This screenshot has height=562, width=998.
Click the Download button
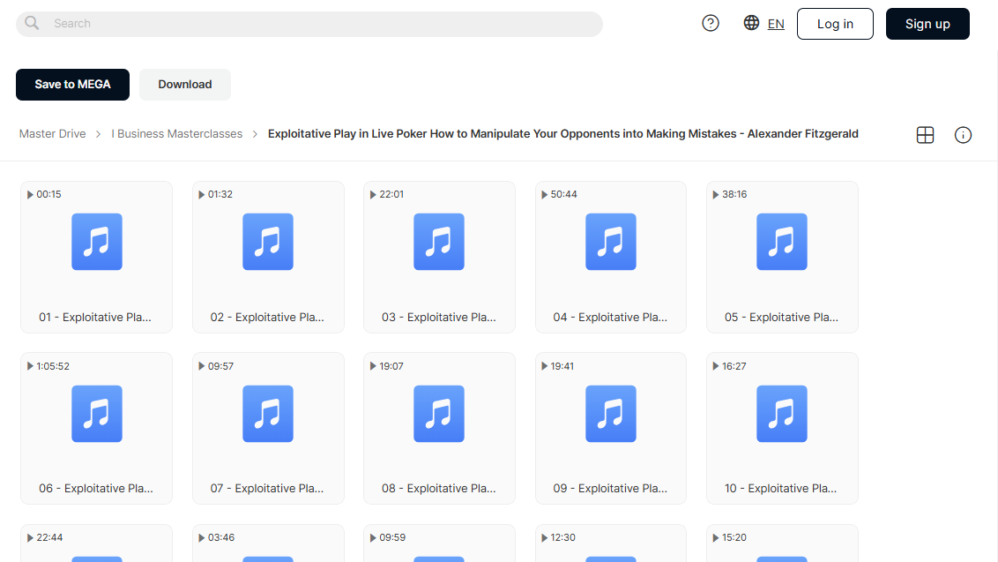pyautogui.click(x=185, y=85)
